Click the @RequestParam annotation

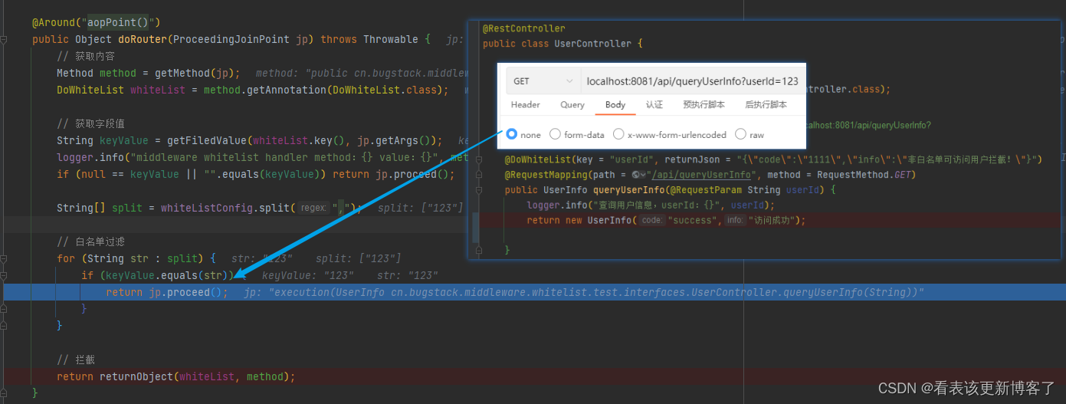coord(707,189)
